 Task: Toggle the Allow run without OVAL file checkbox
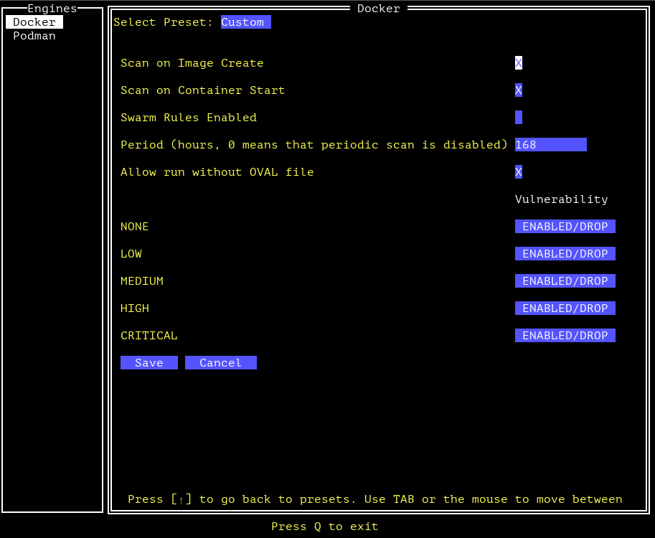(519, 172)
